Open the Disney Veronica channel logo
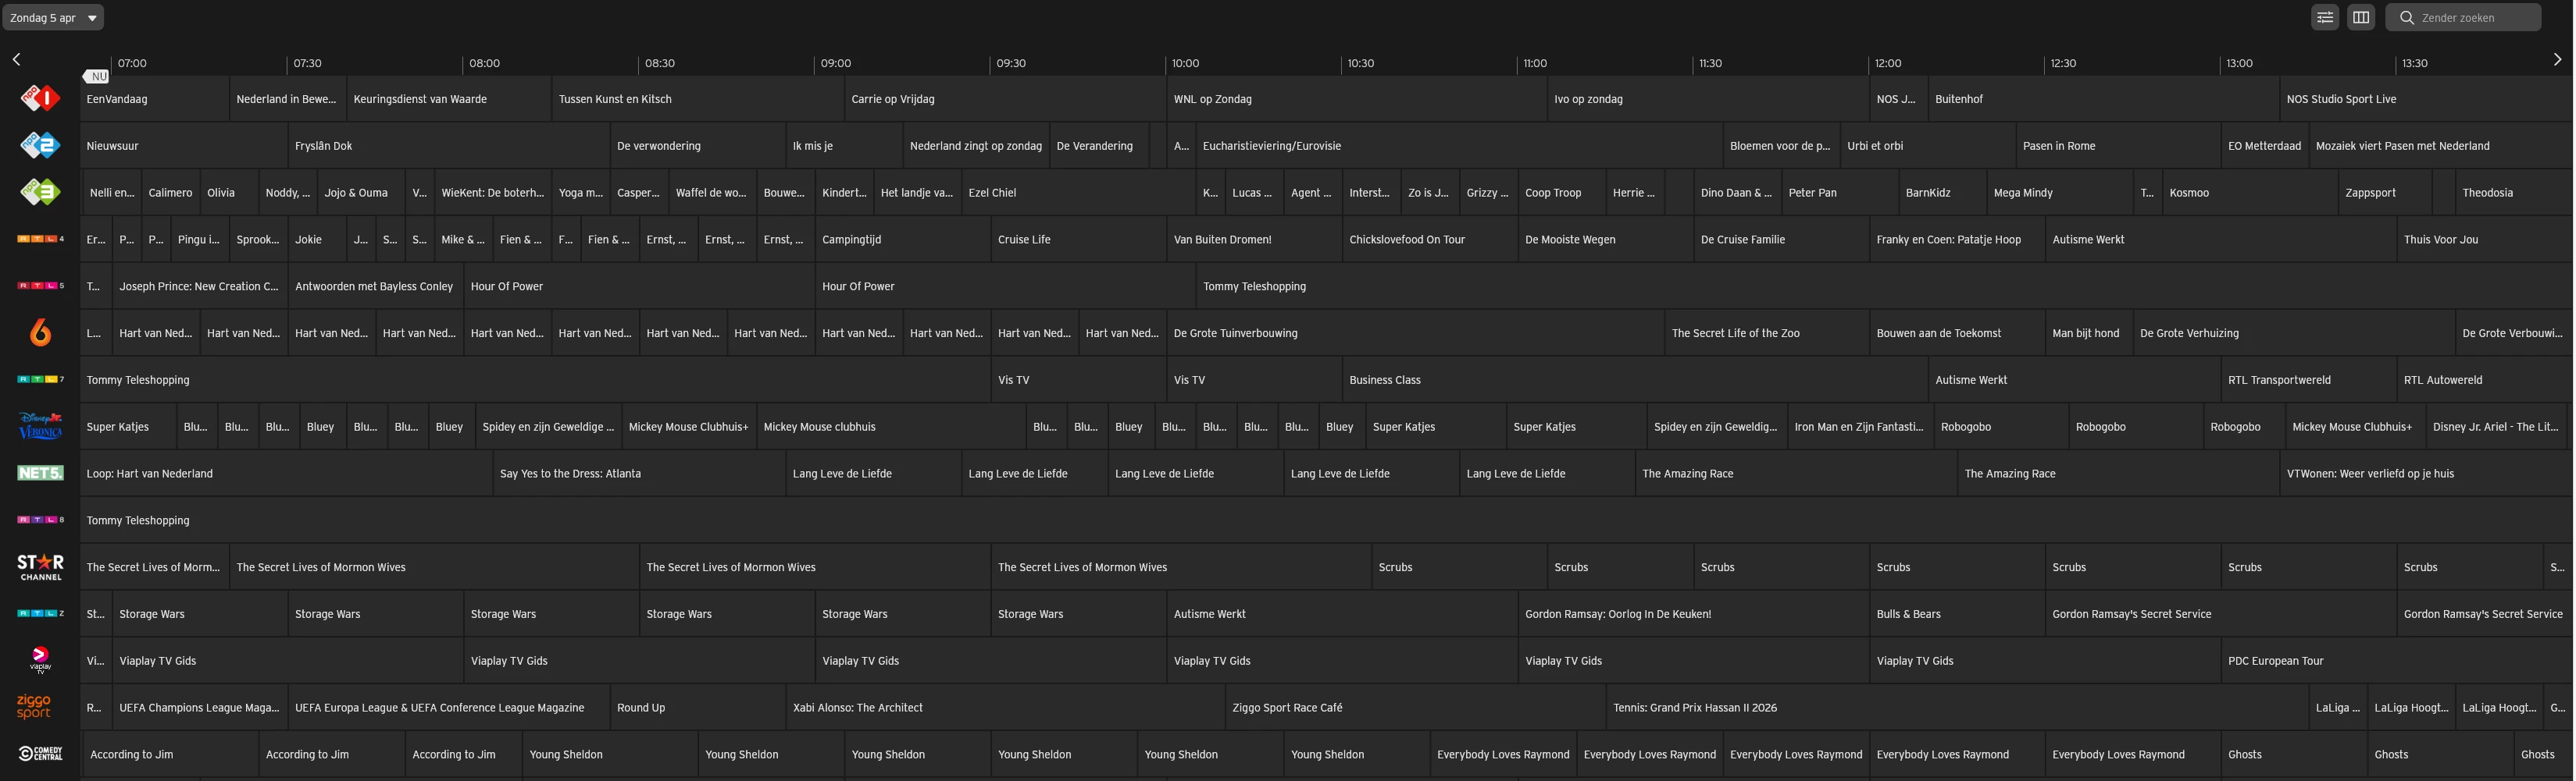The height and width of the screenshot is (781, 2576). [40, 427]
